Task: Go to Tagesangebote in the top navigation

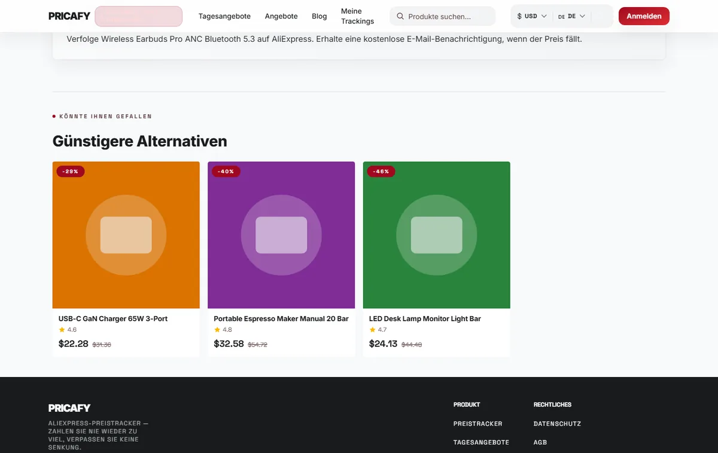Action: click(224, 16)
